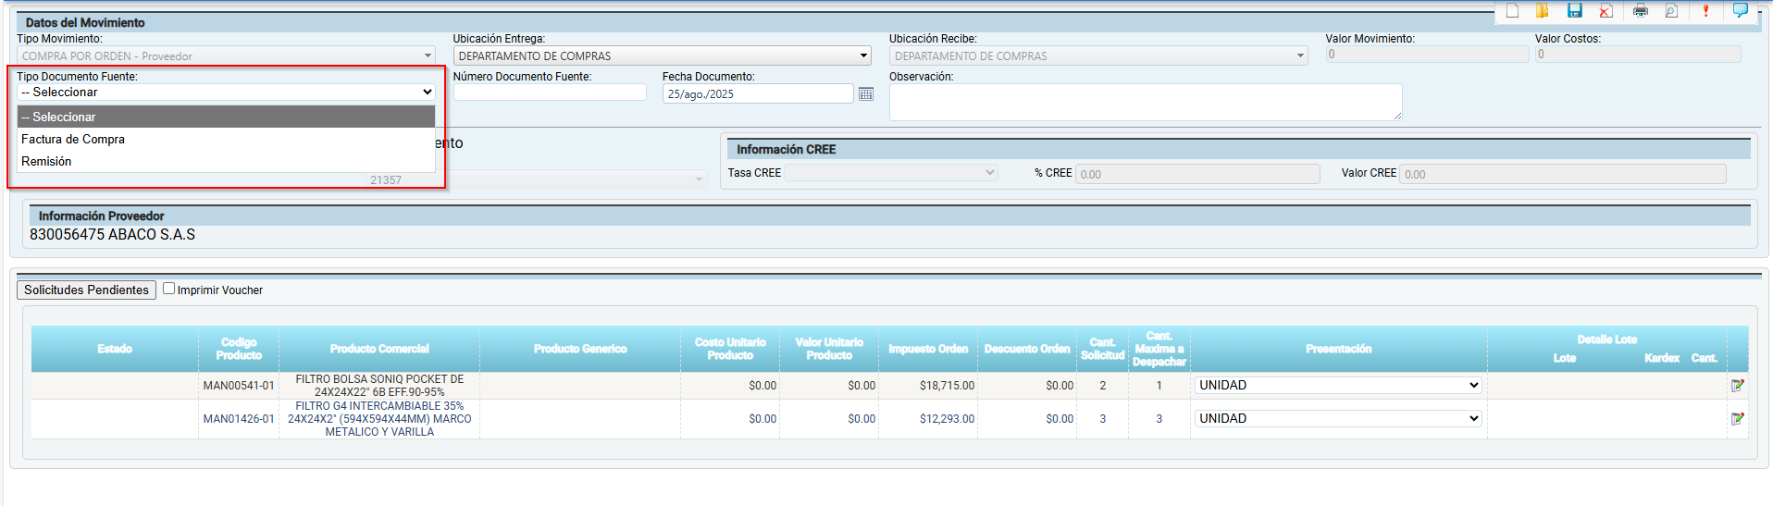Select Remisión in the document type list
The image size is (1773, 506).
46,162
